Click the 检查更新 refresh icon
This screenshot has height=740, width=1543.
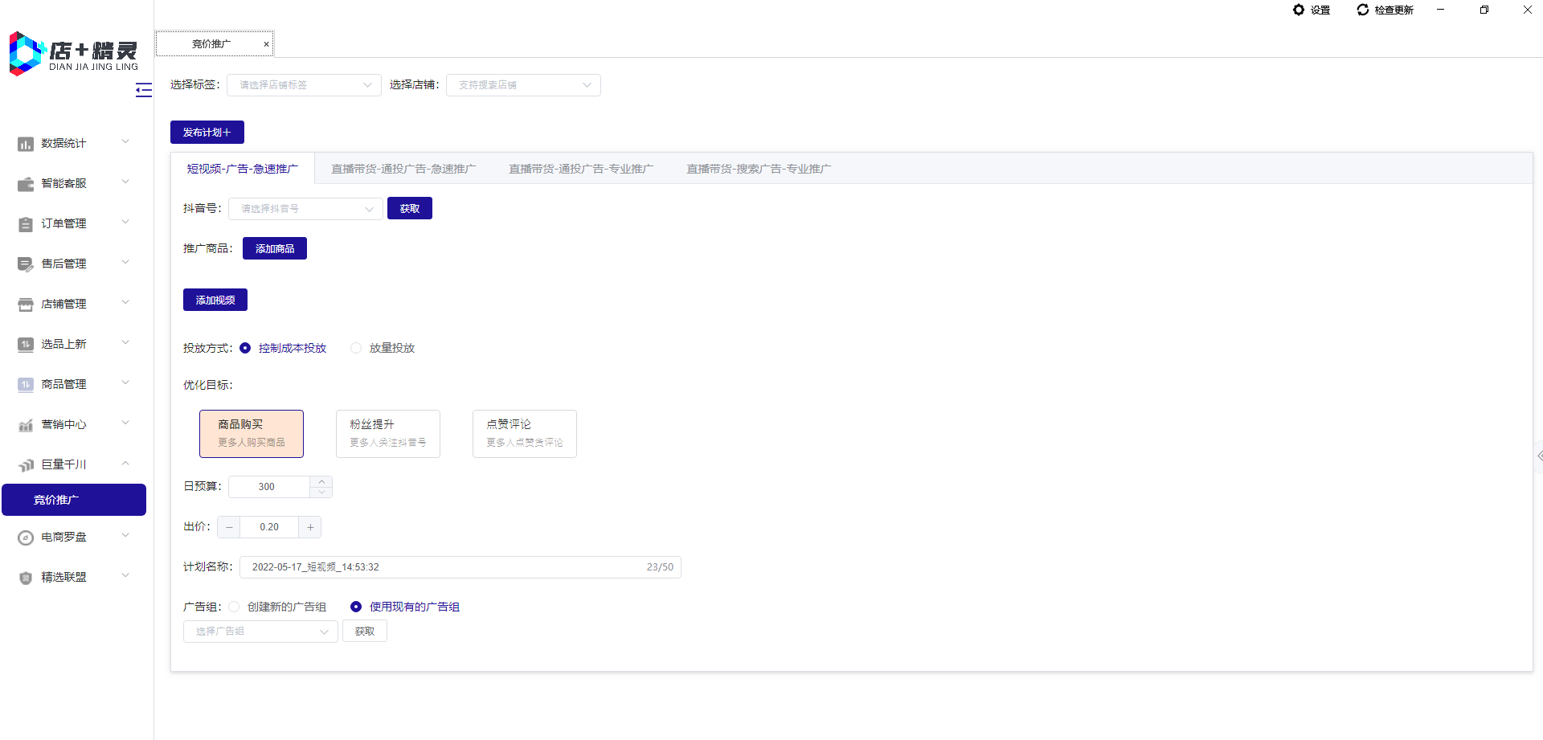click(1363, 10)
